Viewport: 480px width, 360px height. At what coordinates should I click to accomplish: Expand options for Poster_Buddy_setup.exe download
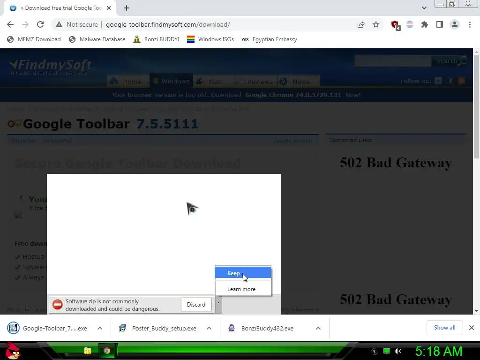[x=209, y=328]
